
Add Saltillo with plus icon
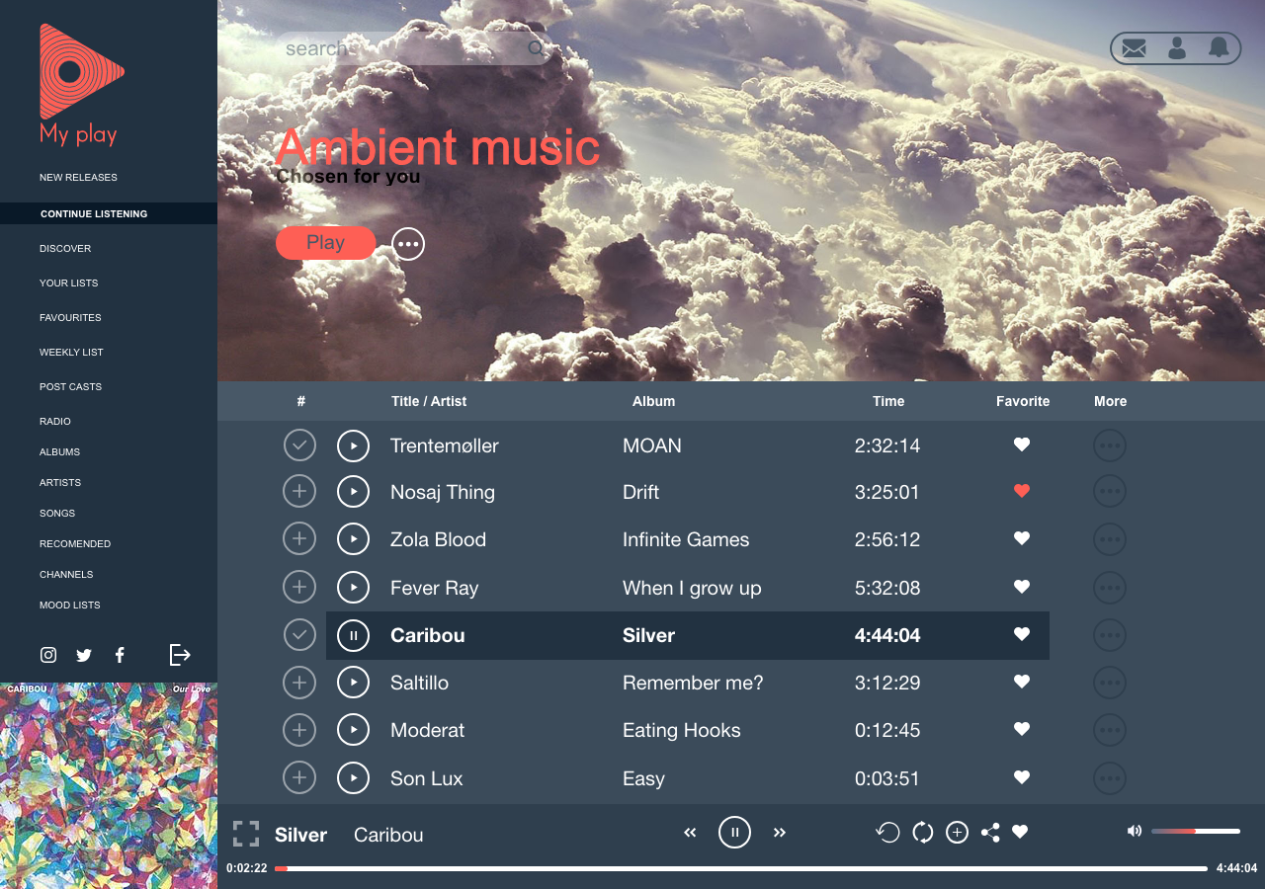(299, 682)
